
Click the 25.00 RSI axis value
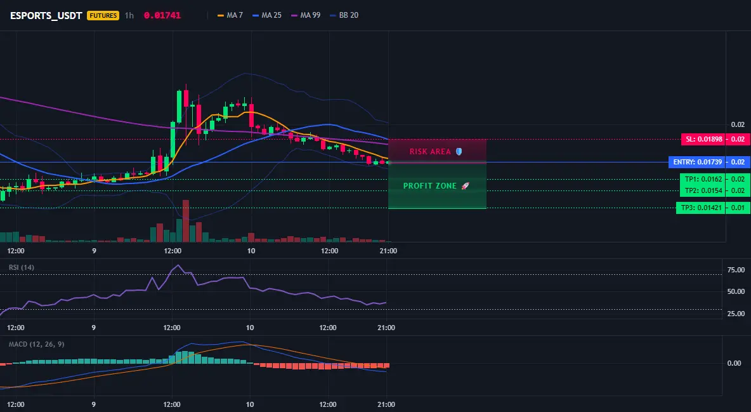pyautogui.click(x=736, y=314)
